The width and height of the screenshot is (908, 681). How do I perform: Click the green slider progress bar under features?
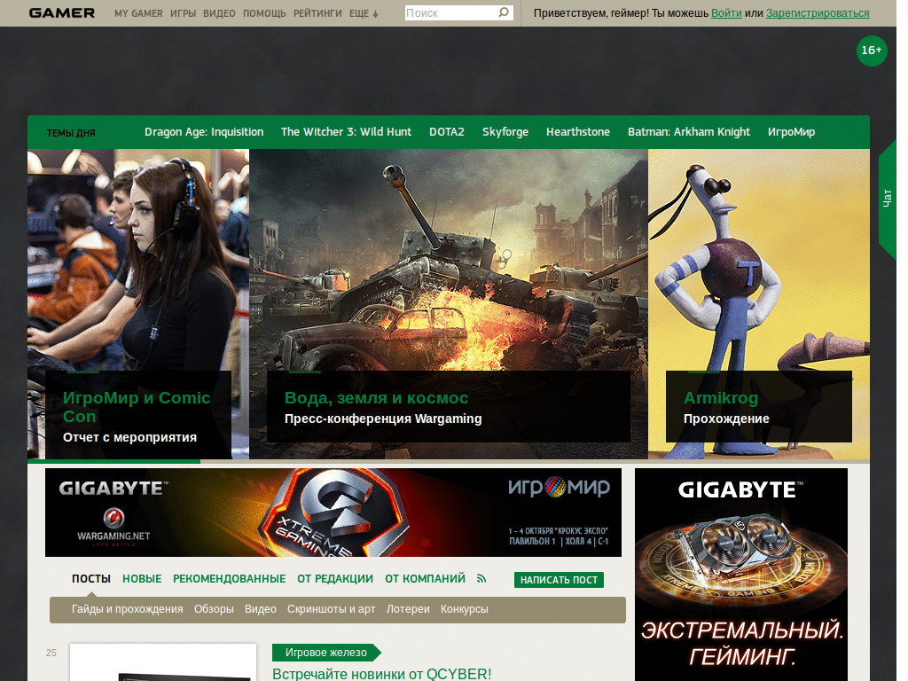pos(113,461)
